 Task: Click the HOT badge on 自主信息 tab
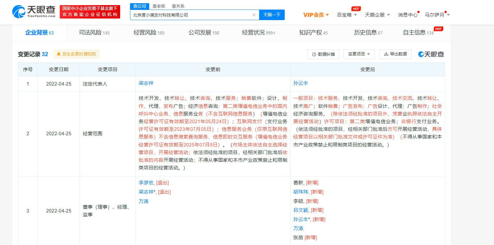[x=438, y=28]
